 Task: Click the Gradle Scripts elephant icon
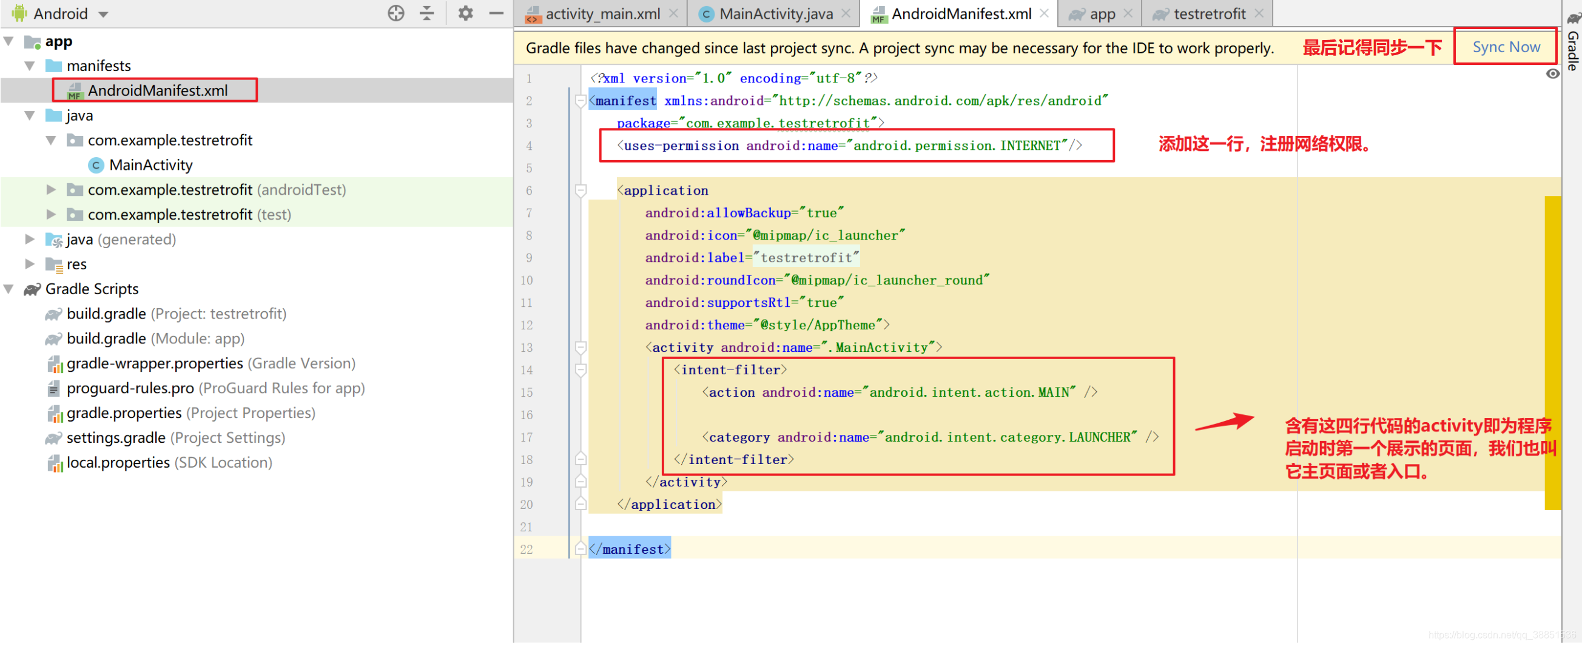pos(32,289)
